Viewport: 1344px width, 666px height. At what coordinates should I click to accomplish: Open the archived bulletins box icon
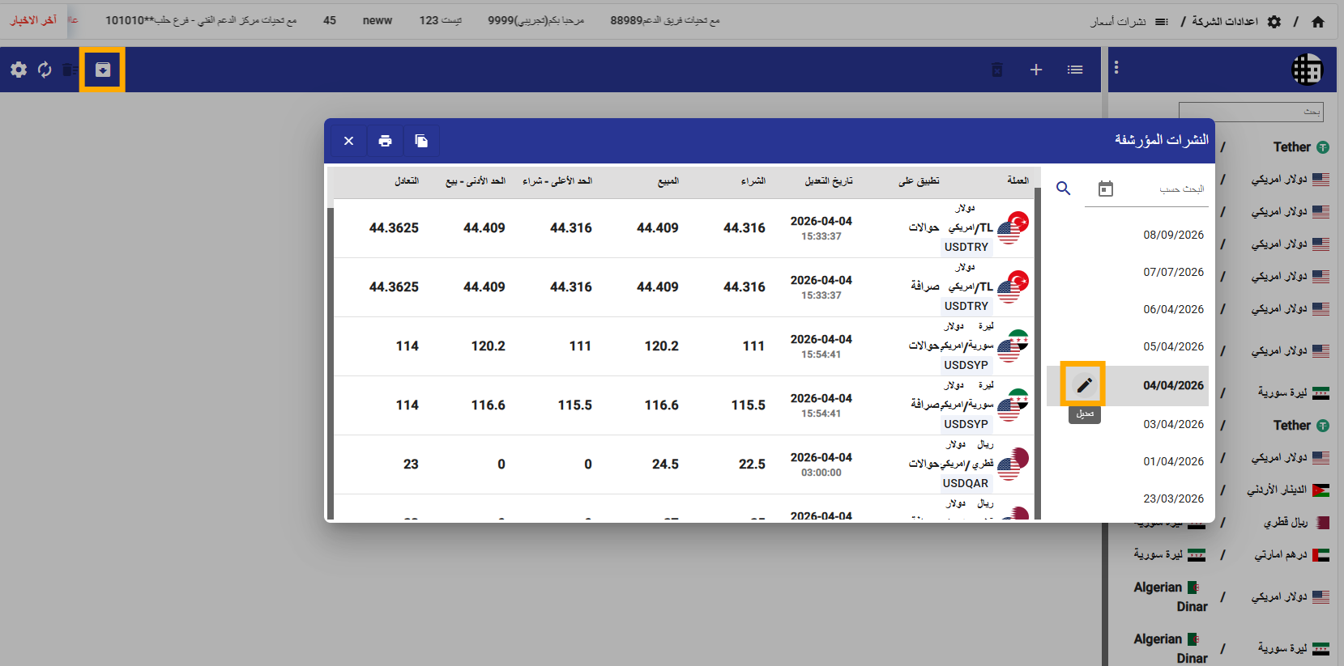pos(103,70)
